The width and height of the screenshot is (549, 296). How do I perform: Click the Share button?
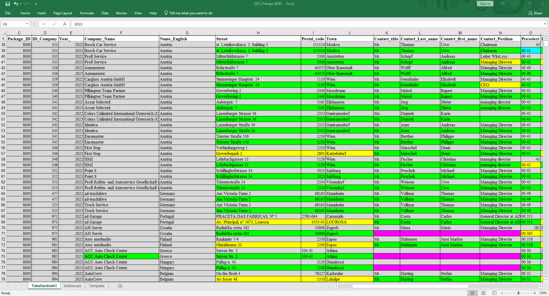point(535,13)
